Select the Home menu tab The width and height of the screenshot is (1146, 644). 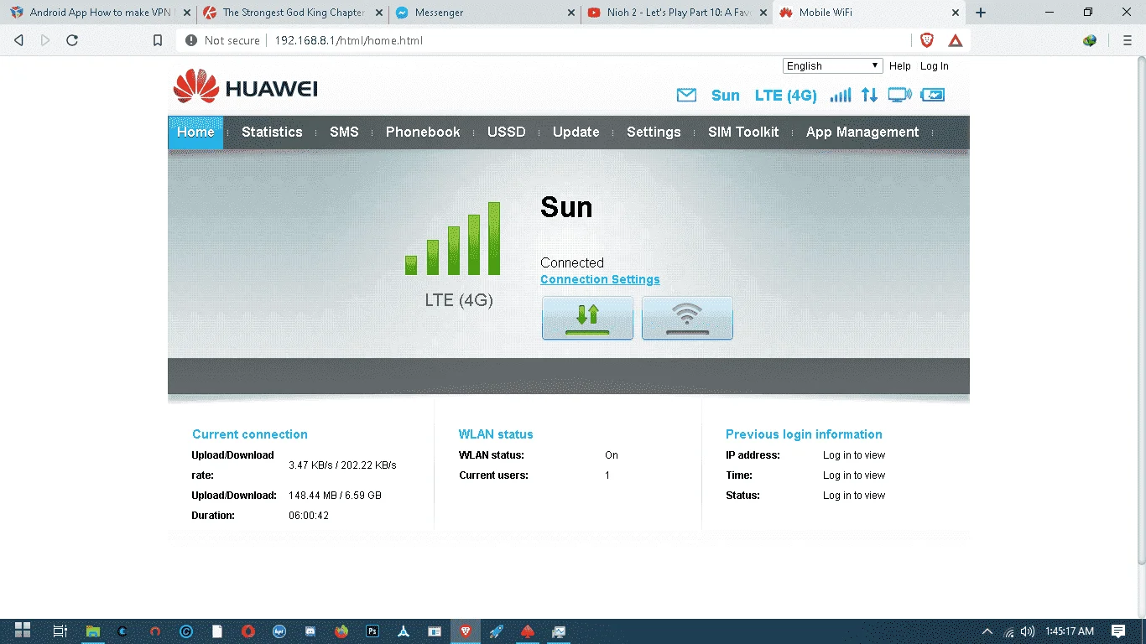click(x=195, y=132)
